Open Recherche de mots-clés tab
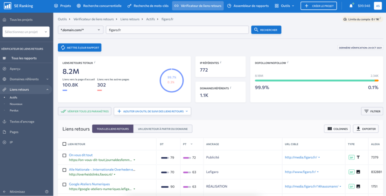 148,6
